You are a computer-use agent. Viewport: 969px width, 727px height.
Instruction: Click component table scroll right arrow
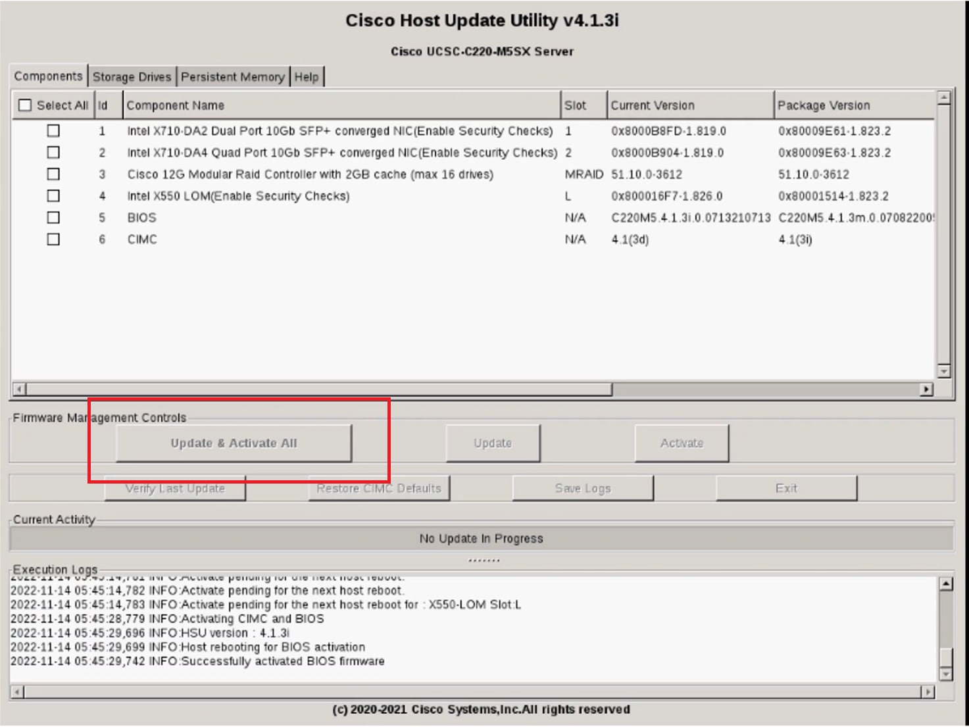click(x=926, y=389)
